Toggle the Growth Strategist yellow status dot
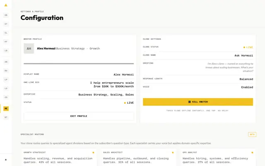Image resolution: width=265 pixels, height=166 pixels. [93, 153]
